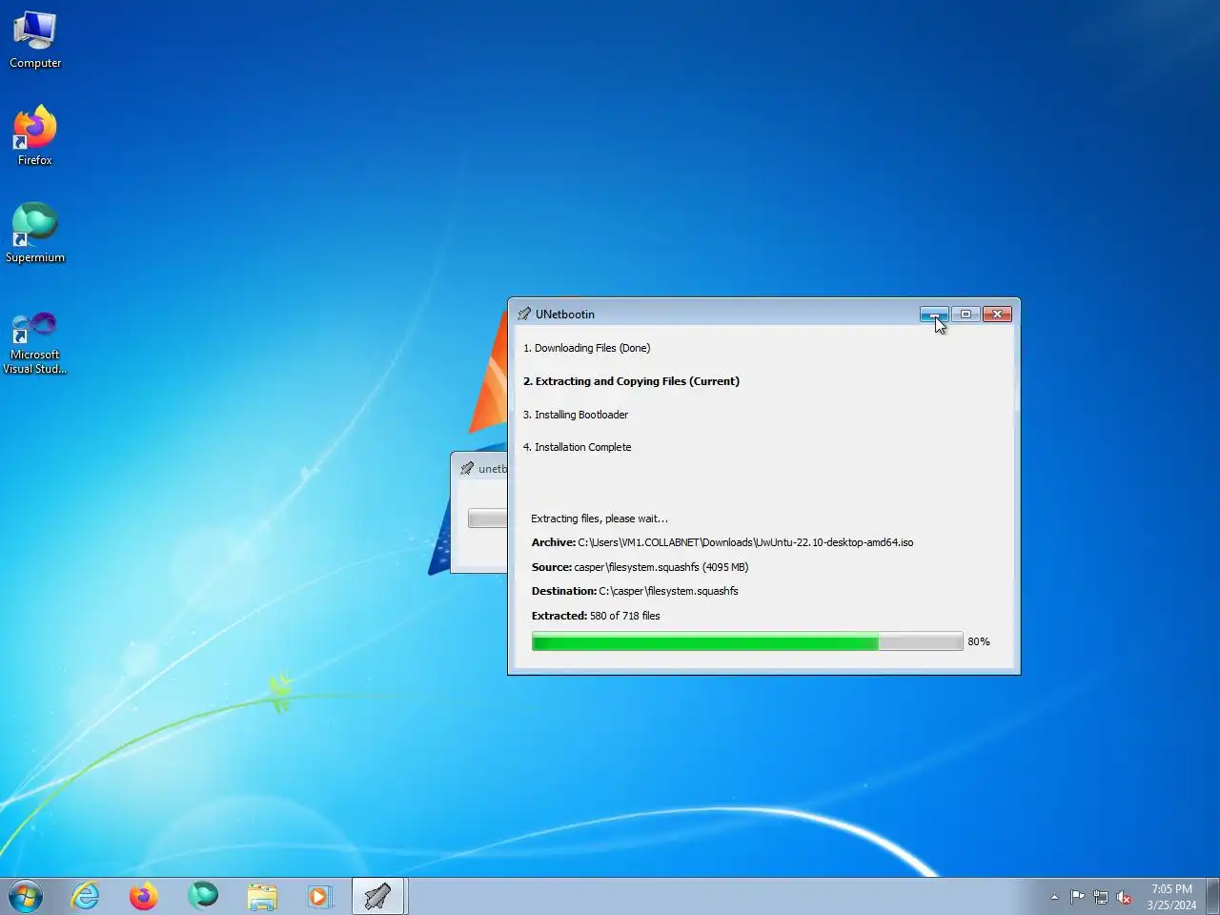Viewport: 1220px width, 915px height.
Task: Click the UNetbootin title bar icon
Action: 524,314
